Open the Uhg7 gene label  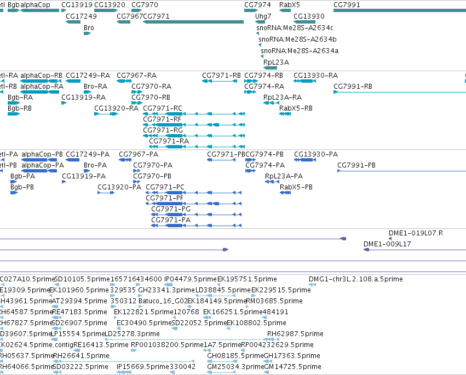(x=263, y=16)
